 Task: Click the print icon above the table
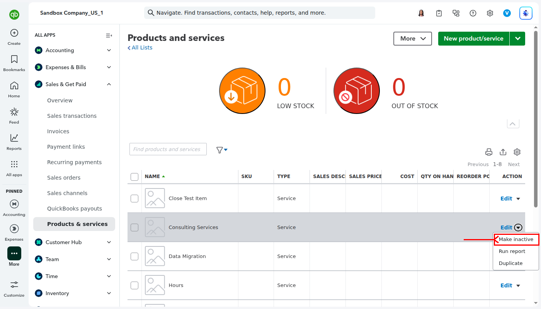pyautogui.click(x=489, y=152)
